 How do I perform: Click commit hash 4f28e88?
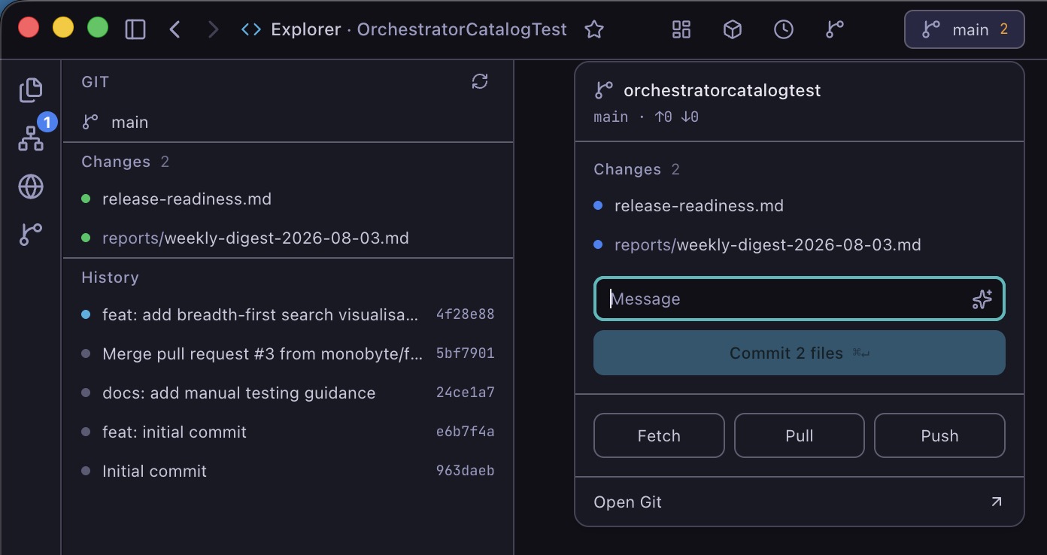465,314
